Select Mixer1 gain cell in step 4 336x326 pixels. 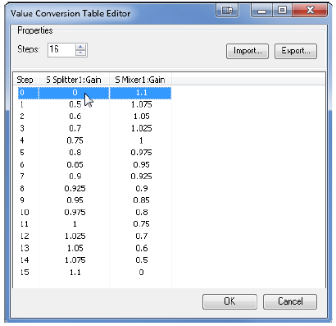140,140
